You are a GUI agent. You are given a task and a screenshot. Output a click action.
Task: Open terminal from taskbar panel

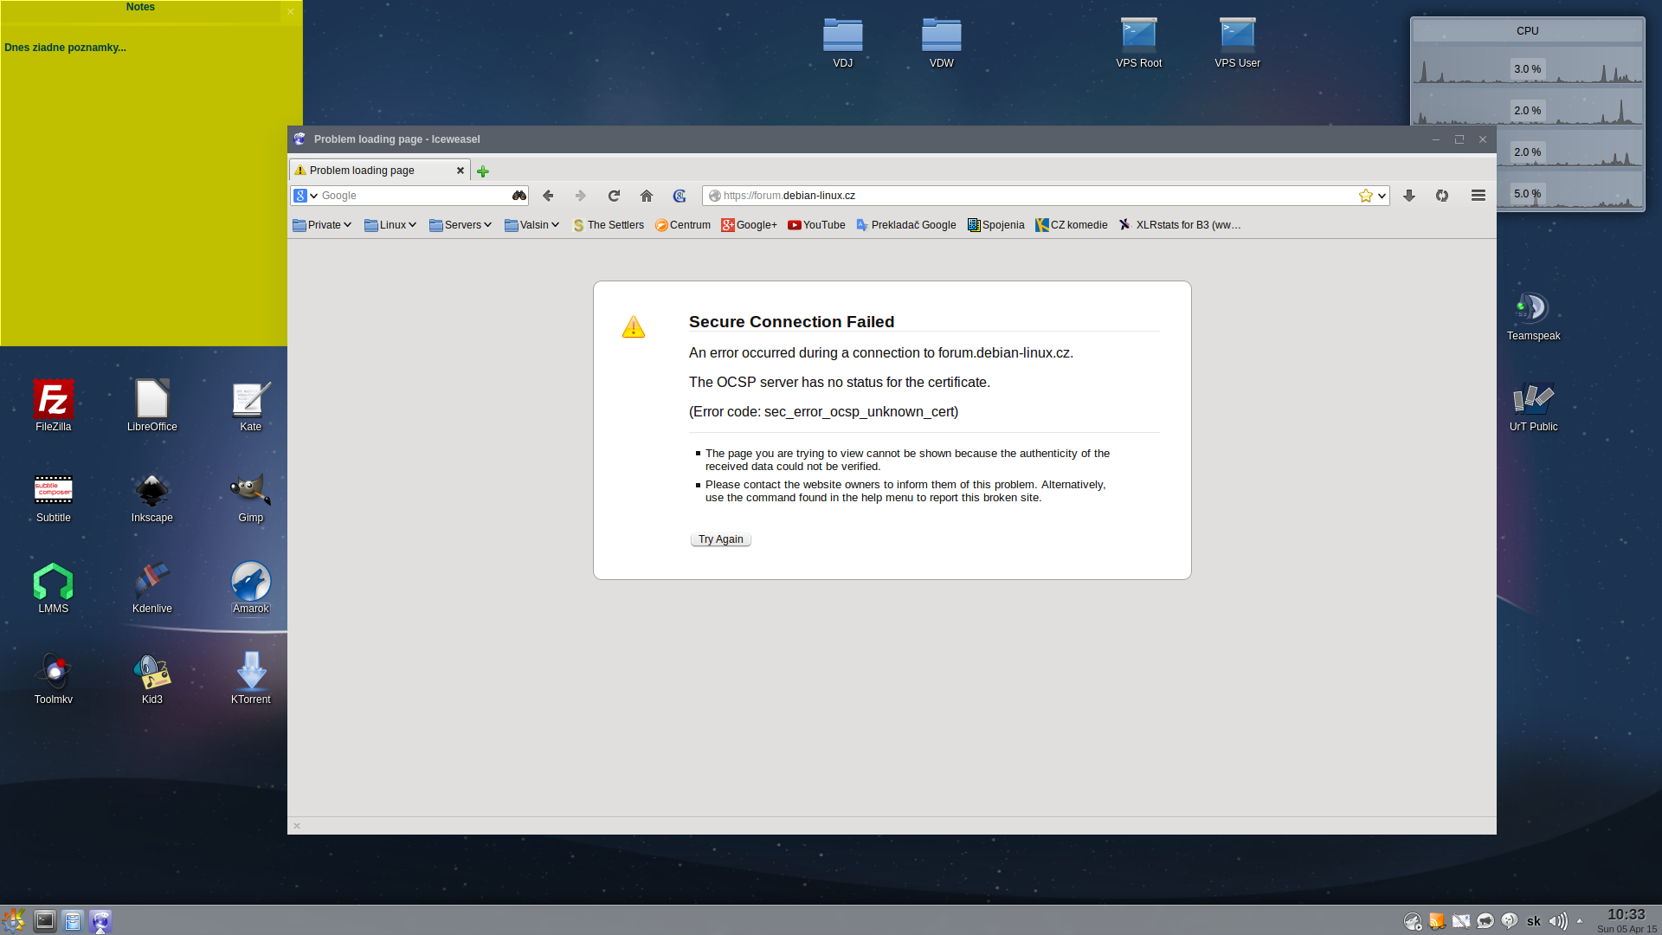pyautogui.click(x=45, y=921)
